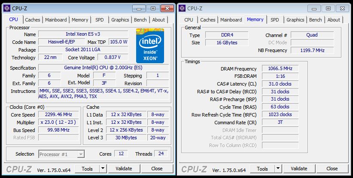Click the 63 clocks tRAS value

pyautogui.click(x=280, y=107)
